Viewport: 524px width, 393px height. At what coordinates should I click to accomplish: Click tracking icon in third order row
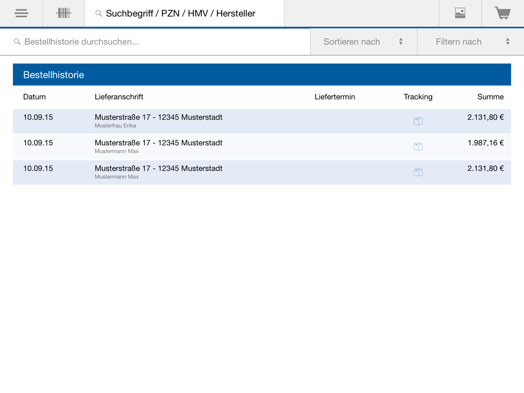(x=418, y=172)
